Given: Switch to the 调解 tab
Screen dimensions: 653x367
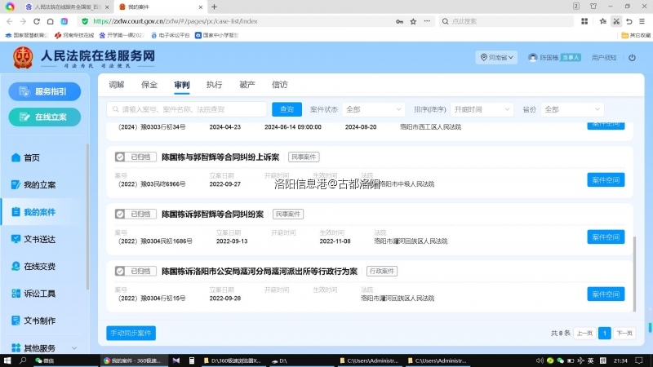Looking at the screenshot, I should tap(117, 85).
